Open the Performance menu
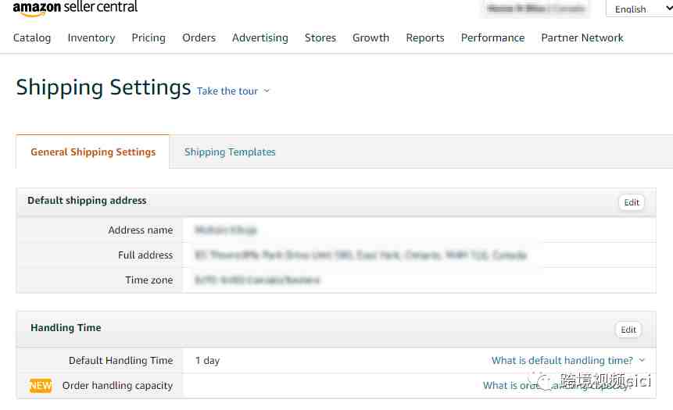The width and height of the screenshot is (673, 410). pos(492,37)
